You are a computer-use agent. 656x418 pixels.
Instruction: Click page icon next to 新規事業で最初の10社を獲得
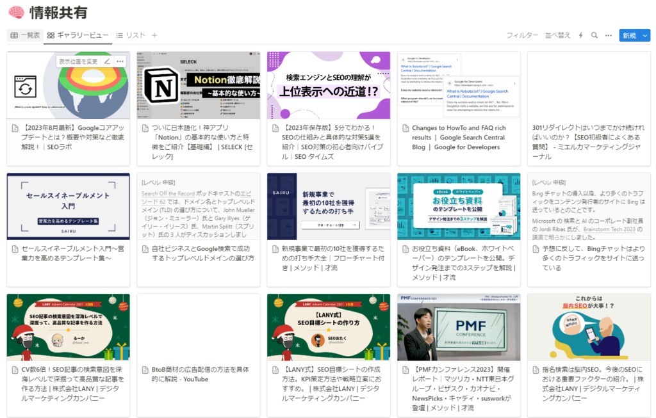coord(275,249)
